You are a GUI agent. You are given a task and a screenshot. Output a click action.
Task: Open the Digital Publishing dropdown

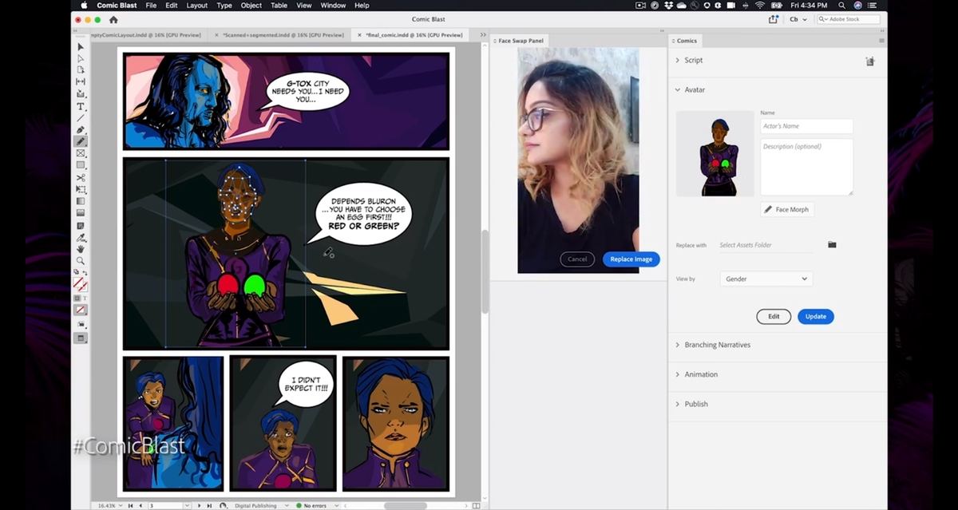pyautogui.click(x=285, y=505)
